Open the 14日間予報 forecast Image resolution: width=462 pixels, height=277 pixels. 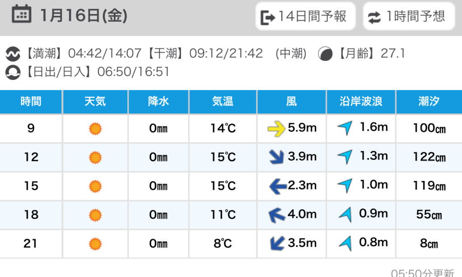(305, 17)
